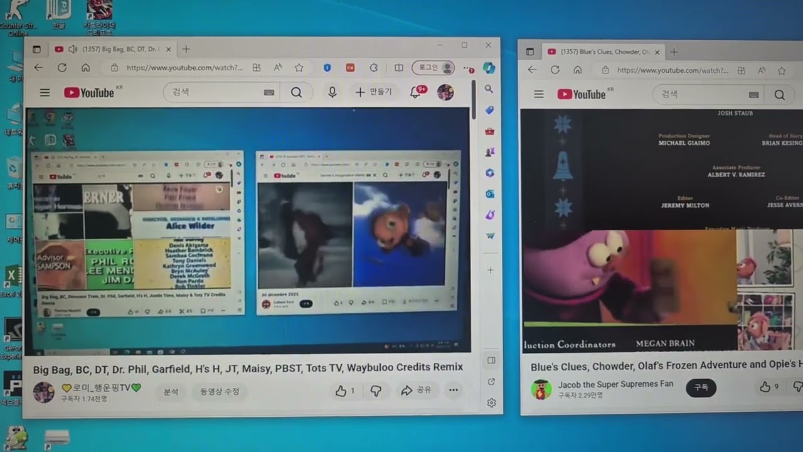Dislike the Big Bag credits remix video
The height and width of the screenshot is (452, 803).
(x=376, y=390)
